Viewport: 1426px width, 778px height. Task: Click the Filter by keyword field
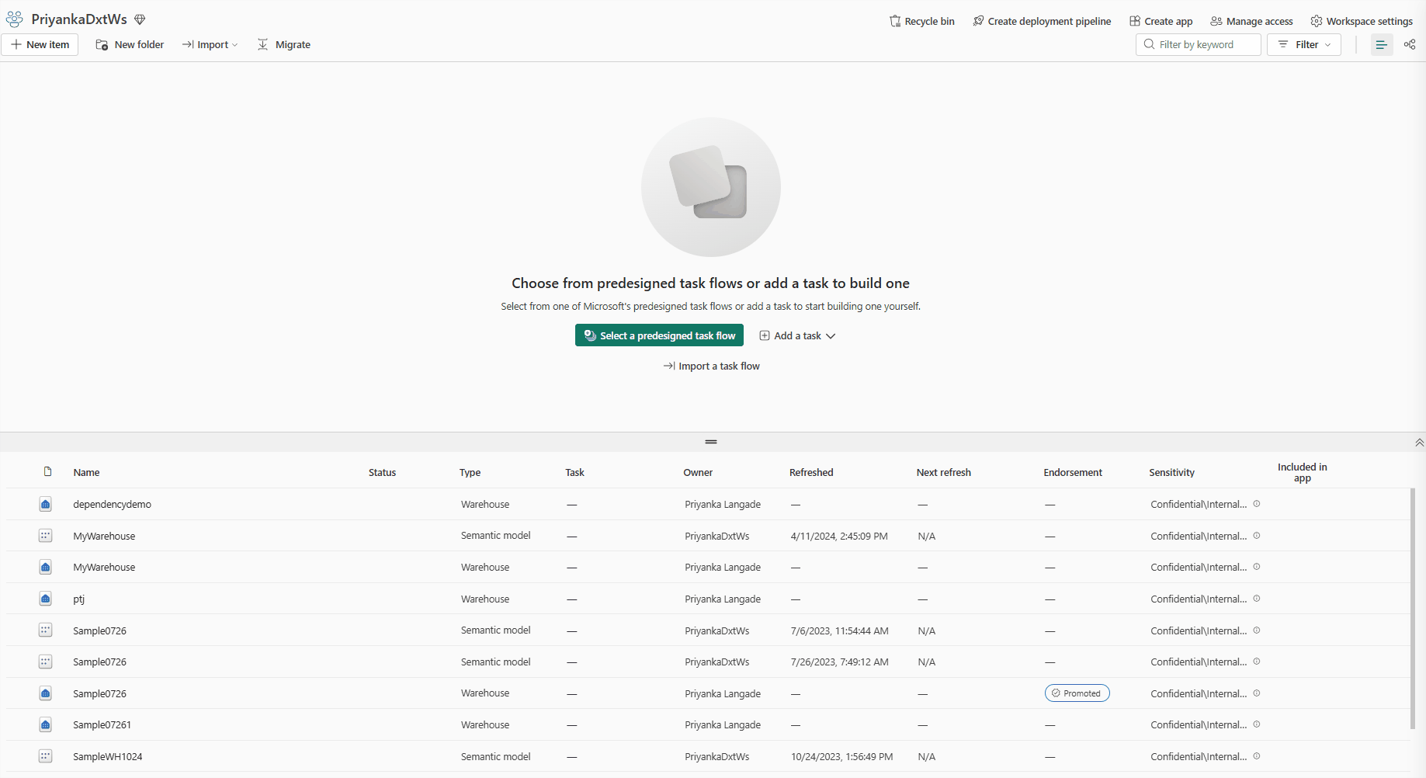[1199, 44]
